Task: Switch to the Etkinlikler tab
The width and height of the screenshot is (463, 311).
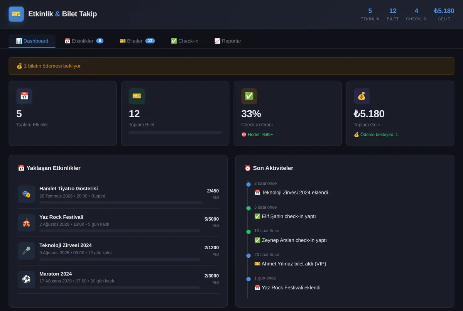Action: click(x=84, y=41)
